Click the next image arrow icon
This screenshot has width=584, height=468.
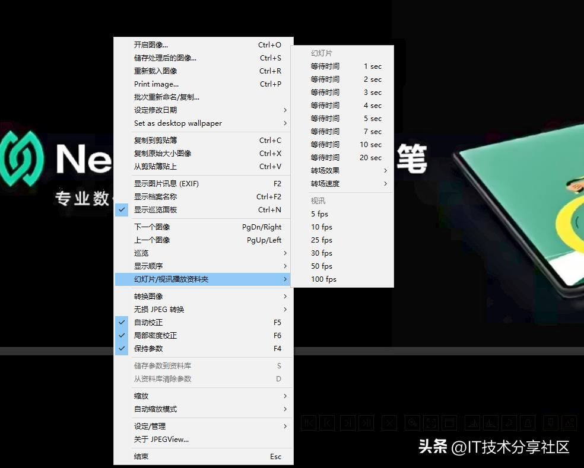point(348,423)
